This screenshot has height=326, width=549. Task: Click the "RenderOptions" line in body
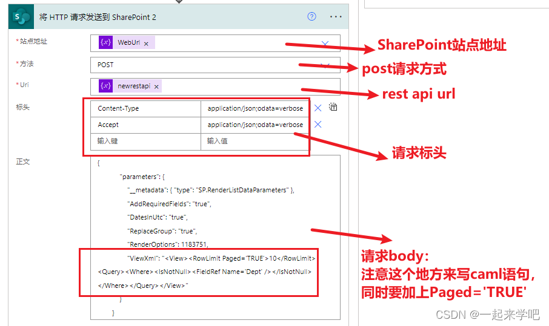[168, 244]
